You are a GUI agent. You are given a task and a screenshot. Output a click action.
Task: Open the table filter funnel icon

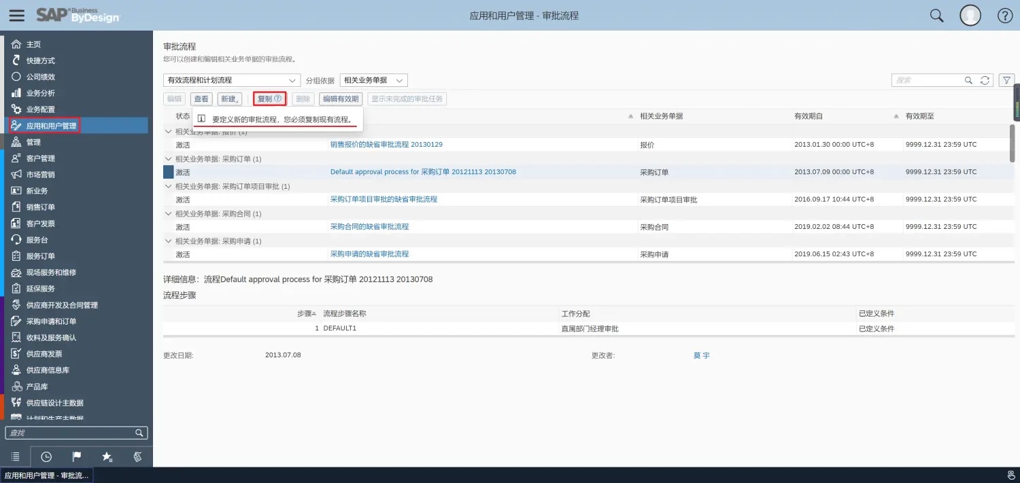[1007, 80]
